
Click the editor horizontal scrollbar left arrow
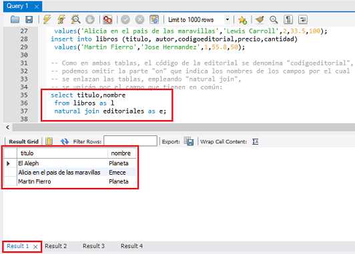(8, 127)
